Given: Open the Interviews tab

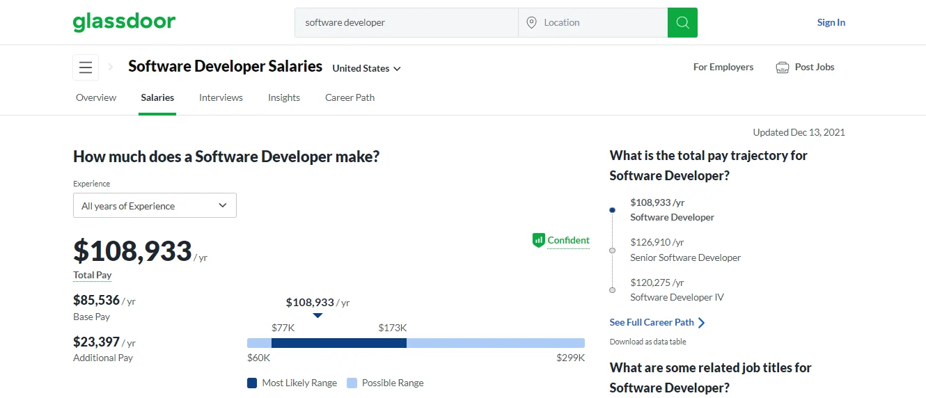Looking at the screenshot, I should click(221, 98).
